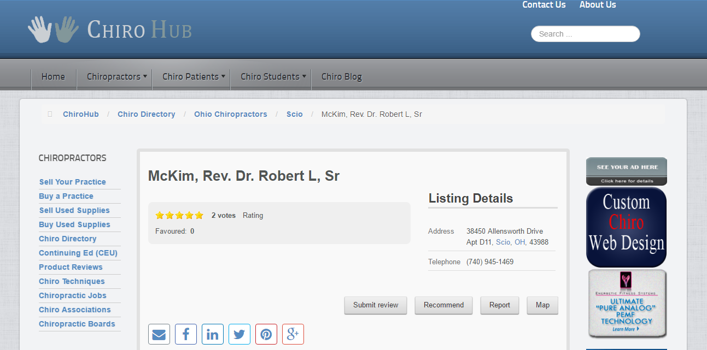Screen dimensions: 707x350
Task: Open Product Reviews sidebar link
Action: [x=71, y=267]
